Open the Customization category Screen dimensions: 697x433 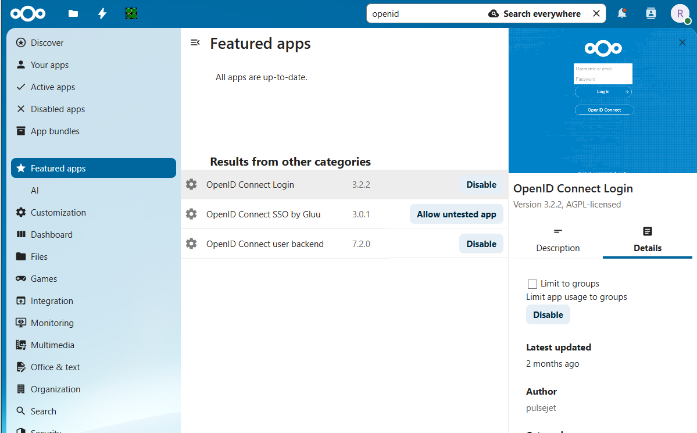click(58, 213)
